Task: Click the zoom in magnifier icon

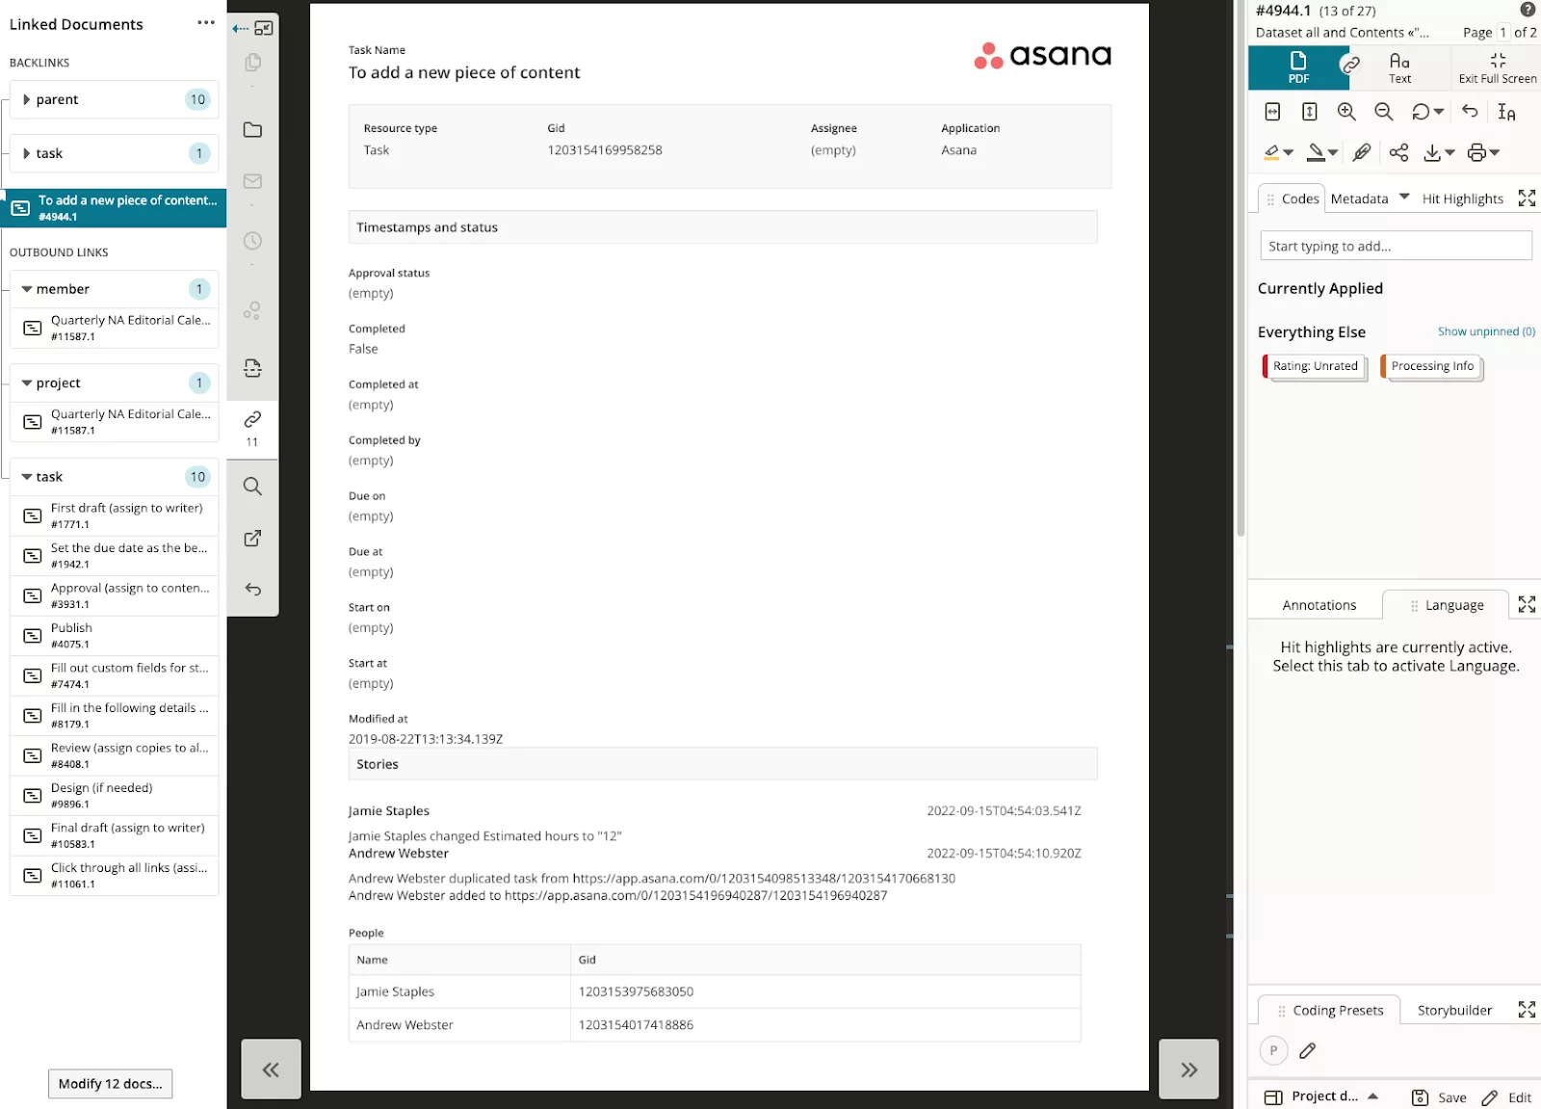Action: 1346,112
